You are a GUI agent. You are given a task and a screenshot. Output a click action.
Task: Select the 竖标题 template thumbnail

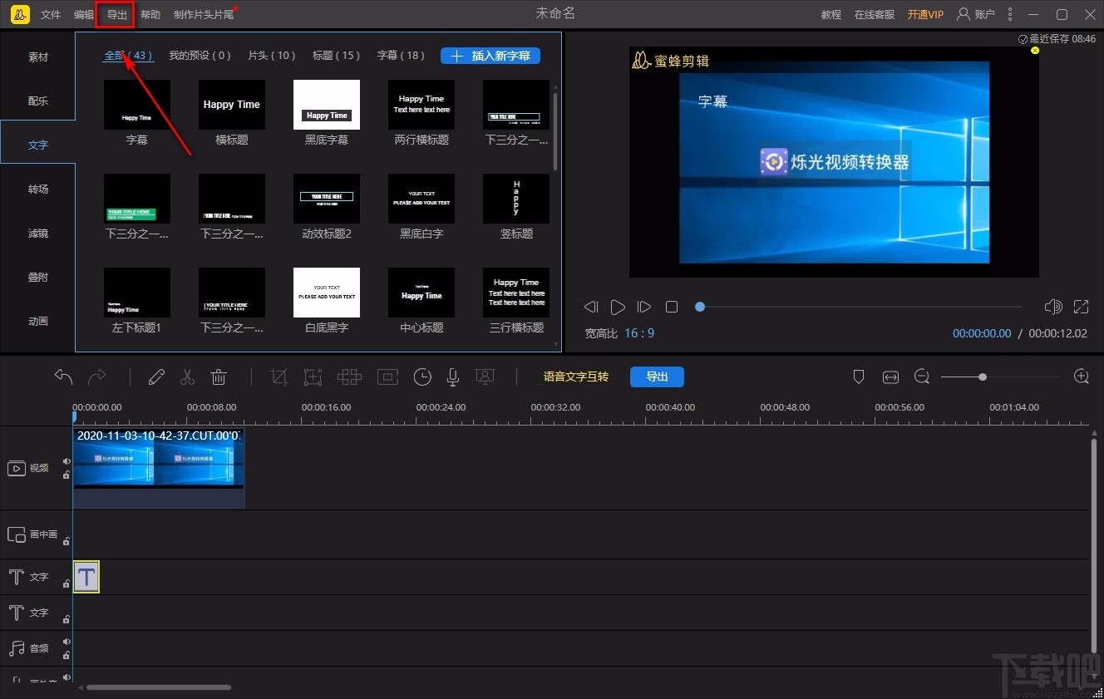pos(516,199)
